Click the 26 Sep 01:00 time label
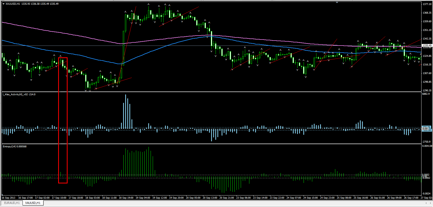 click(x=377, y=198)
